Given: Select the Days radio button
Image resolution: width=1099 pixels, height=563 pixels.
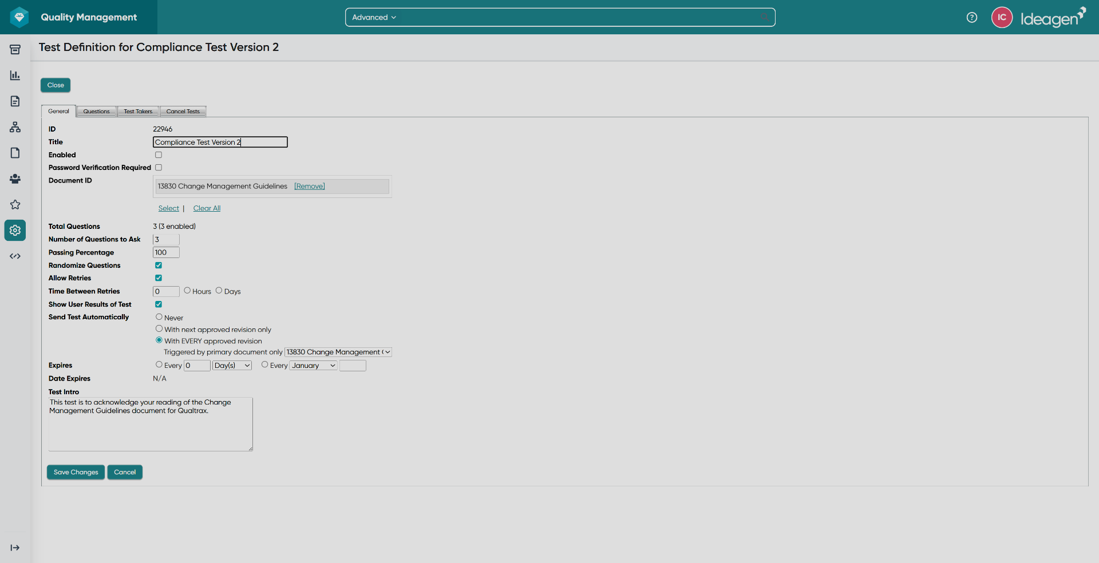Looking at the screenshot, I should click(x=219, y=291).
